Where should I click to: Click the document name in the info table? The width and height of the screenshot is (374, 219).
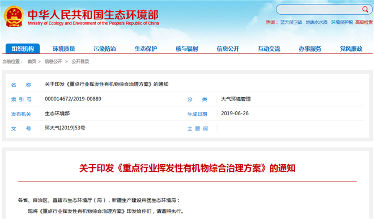[107, 84]
